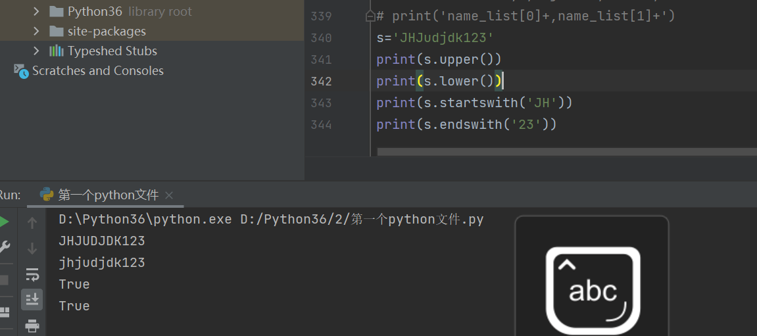Click the Down the Stack Trace arrow
The width and height of the screenshot is (757, 336).
[x=32, y=249]
